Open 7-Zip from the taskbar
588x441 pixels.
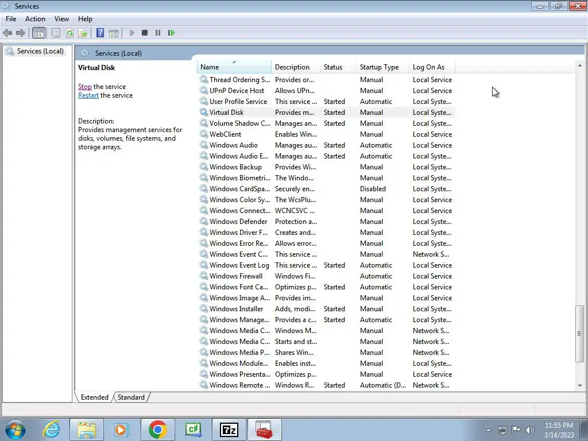[229, 430]
